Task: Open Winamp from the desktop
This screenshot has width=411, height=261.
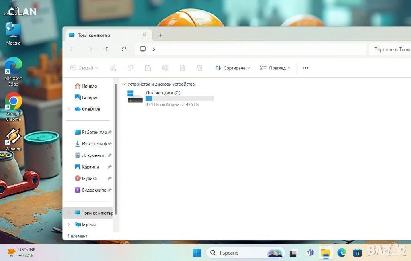Action: click(x=13, y=139)
